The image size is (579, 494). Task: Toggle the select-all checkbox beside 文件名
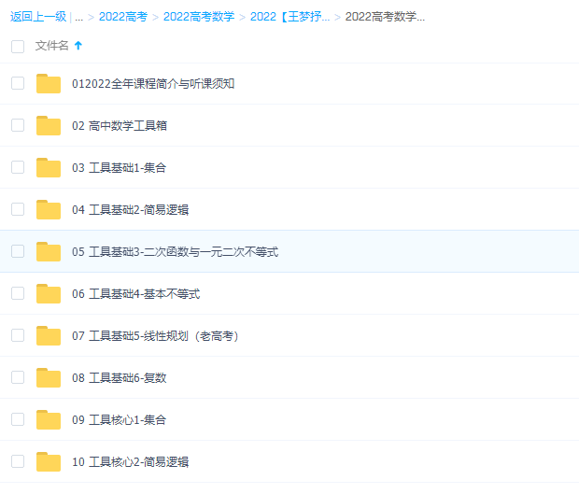pyautogui.click(x=18, y=46)
